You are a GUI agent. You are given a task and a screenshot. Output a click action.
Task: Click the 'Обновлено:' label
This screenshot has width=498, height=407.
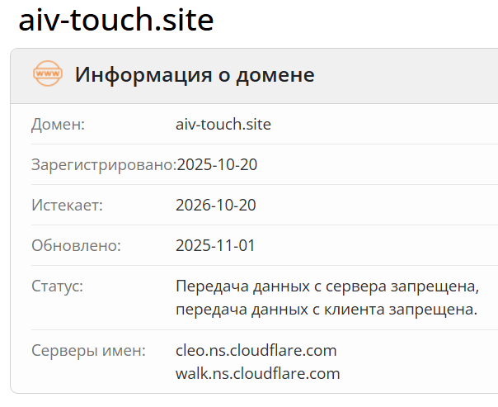click(x=76, y=246)
